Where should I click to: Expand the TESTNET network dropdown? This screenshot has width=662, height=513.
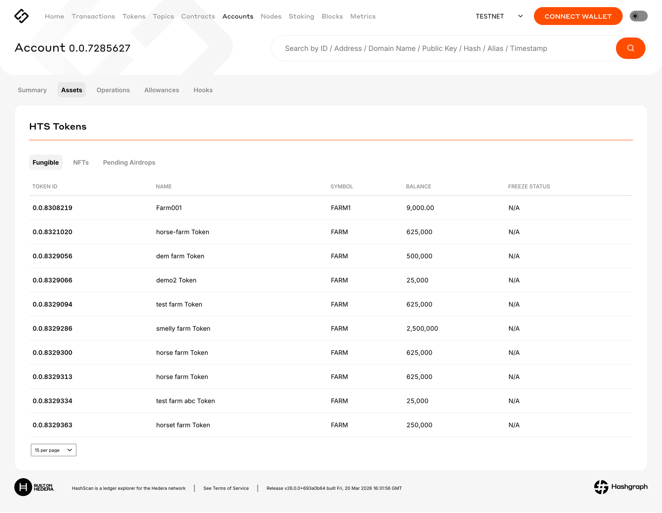pos(499,16)
